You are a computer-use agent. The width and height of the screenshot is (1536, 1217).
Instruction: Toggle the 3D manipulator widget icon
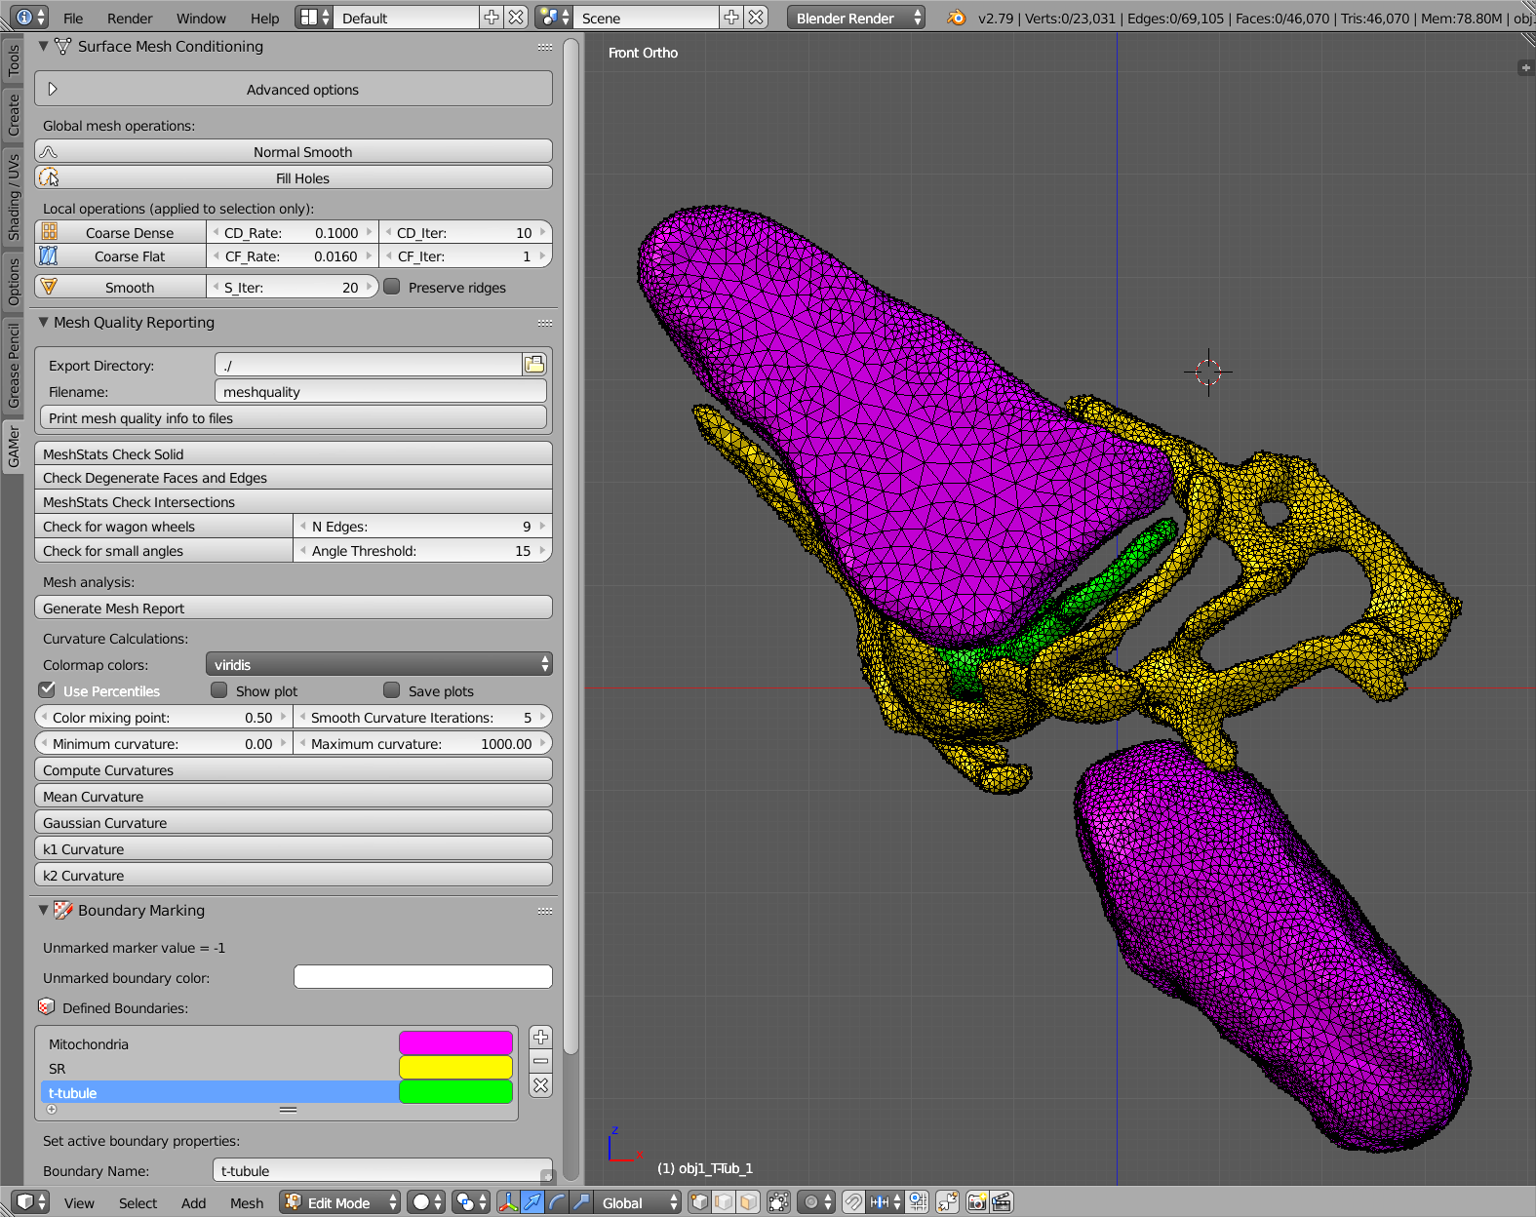coord(508,1202)
